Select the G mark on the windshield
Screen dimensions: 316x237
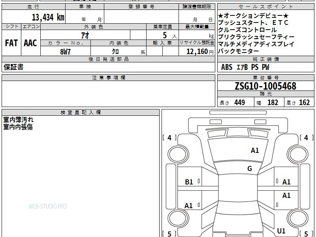pyautogui.click(x=250, y=169)
